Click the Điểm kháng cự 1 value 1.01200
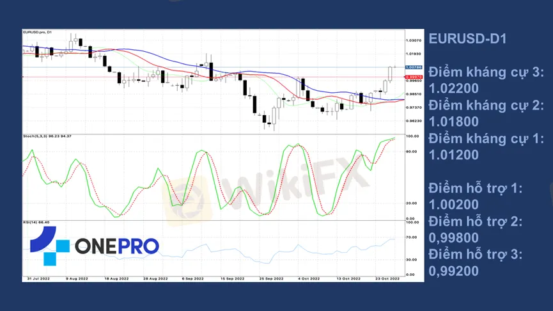This screenshot has height=311, width=553. (453, 155)
